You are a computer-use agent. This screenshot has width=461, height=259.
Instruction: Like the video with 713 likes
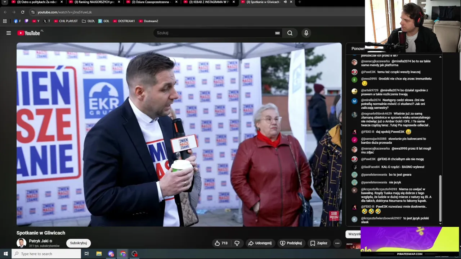[221, 243]
